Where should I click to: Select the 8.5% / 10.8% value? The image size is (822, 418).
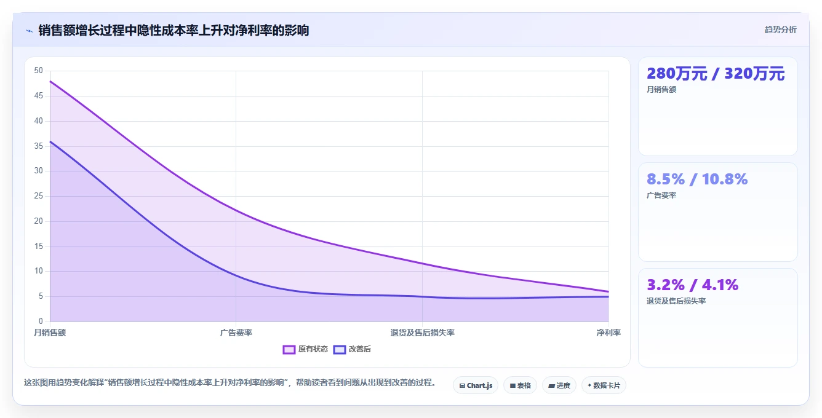pyautogui.click(x=697, y=179)
